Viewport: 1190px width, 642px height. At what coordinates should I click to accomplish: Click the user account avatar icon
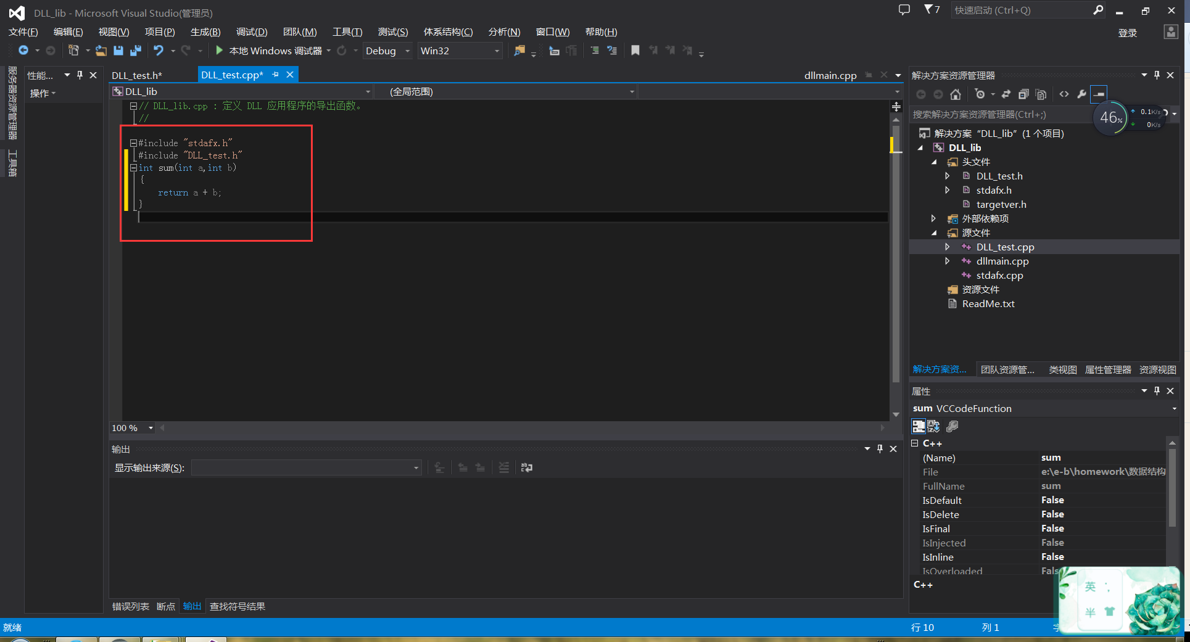pyautogui.click(x=1171, y=32)
